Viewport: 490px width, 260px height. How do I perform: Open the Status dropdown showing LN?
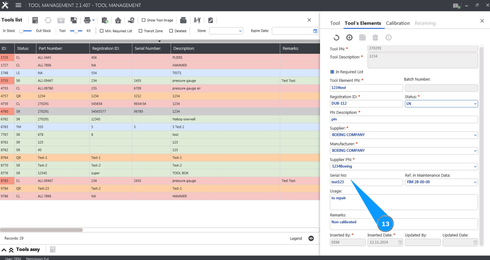tap(441, 104)
